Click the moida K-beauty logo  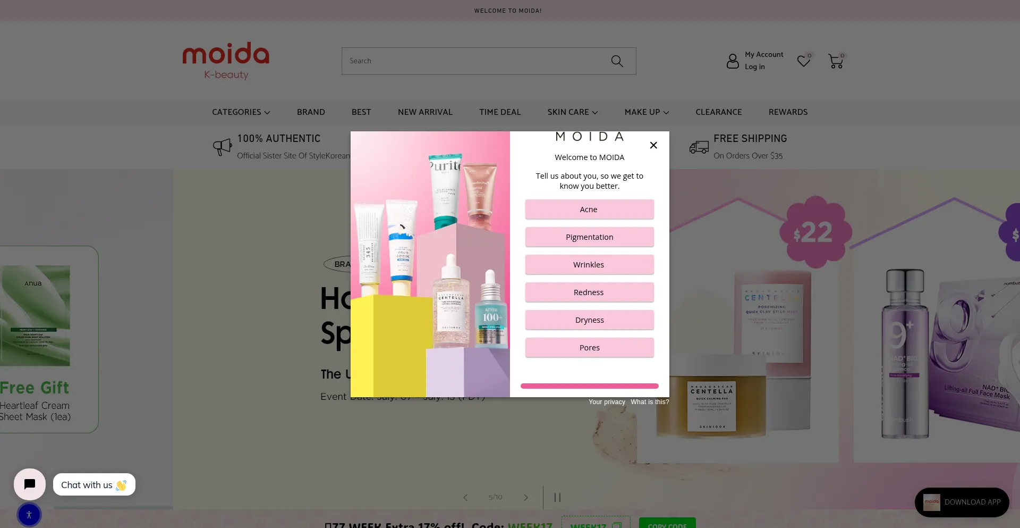226,61
